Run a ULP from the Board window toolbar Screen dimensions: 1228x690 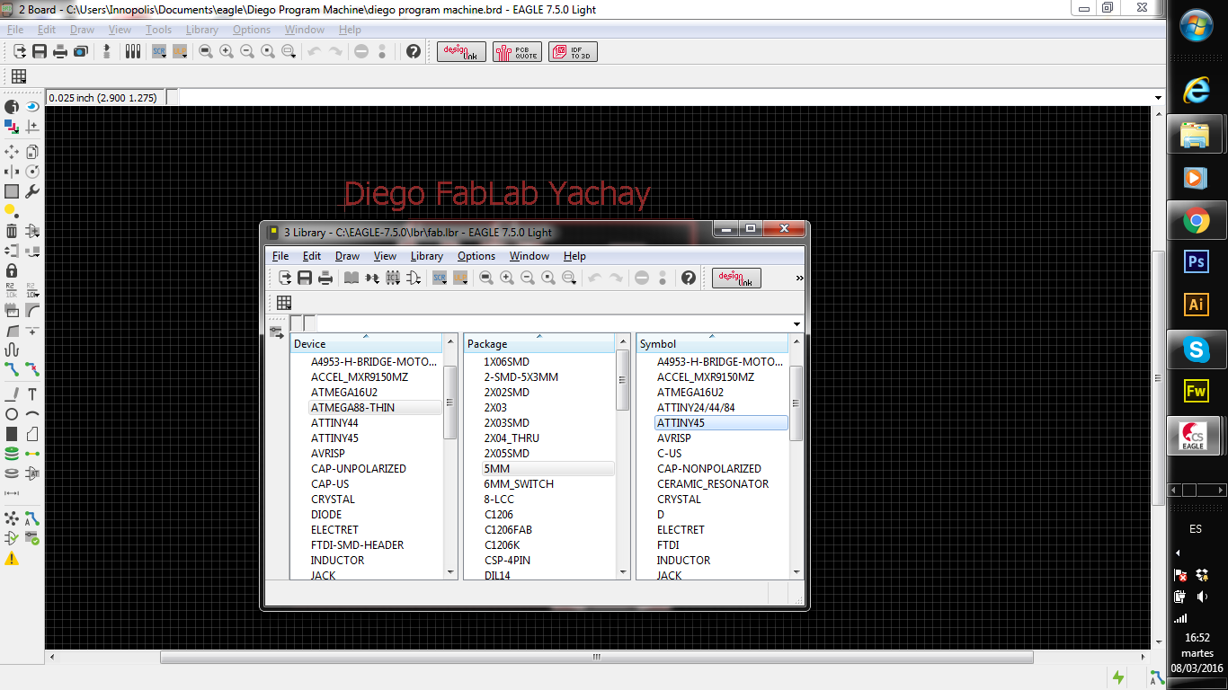tap(180, 52)
